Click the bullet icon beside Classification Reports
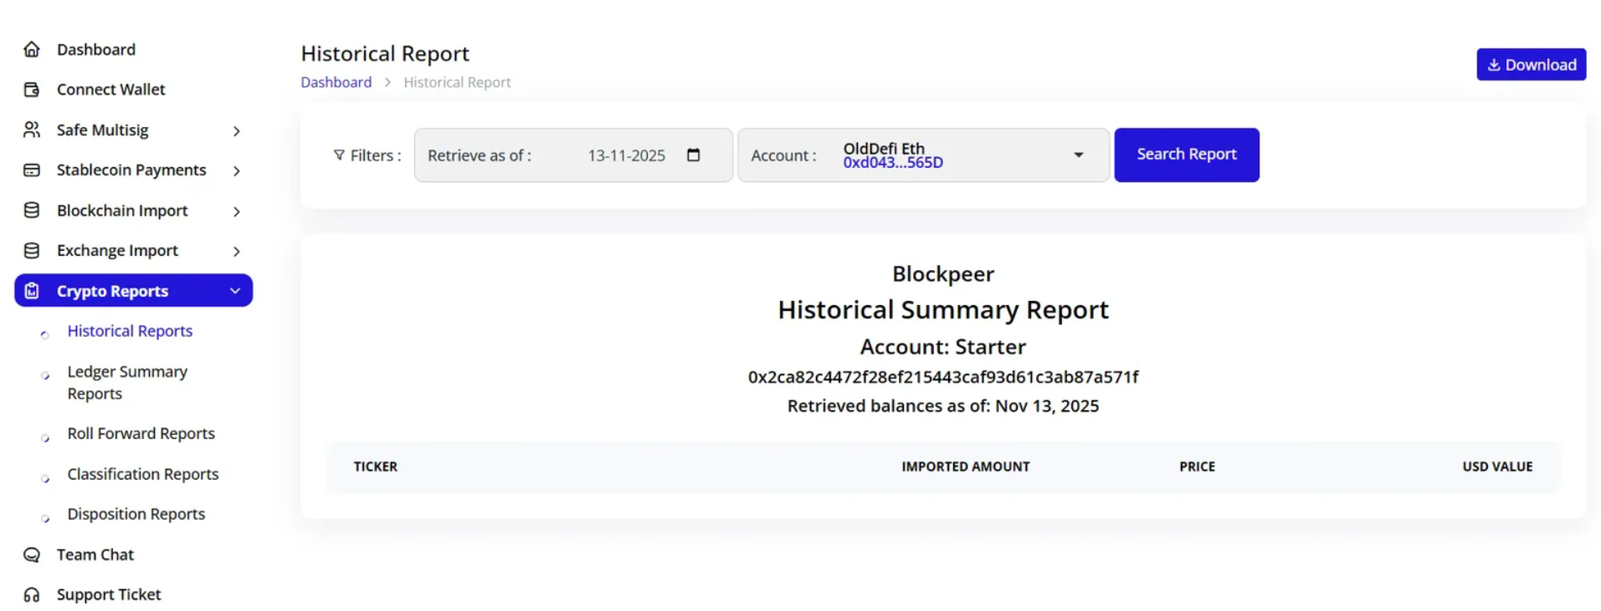 45,479
